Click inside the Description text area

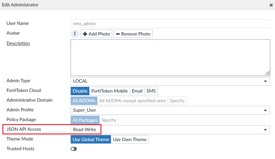tap(170, 57)
